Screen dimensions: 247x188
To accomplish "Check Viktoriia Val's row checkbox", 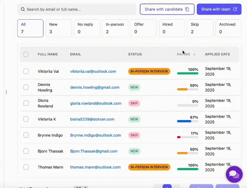I will click(26, 71).
